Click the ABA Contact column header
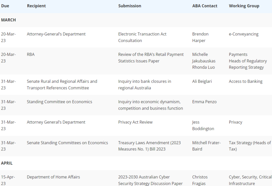The height and width of the screenshot is (186, 272). pyautogui.click(x=205, y=6)
